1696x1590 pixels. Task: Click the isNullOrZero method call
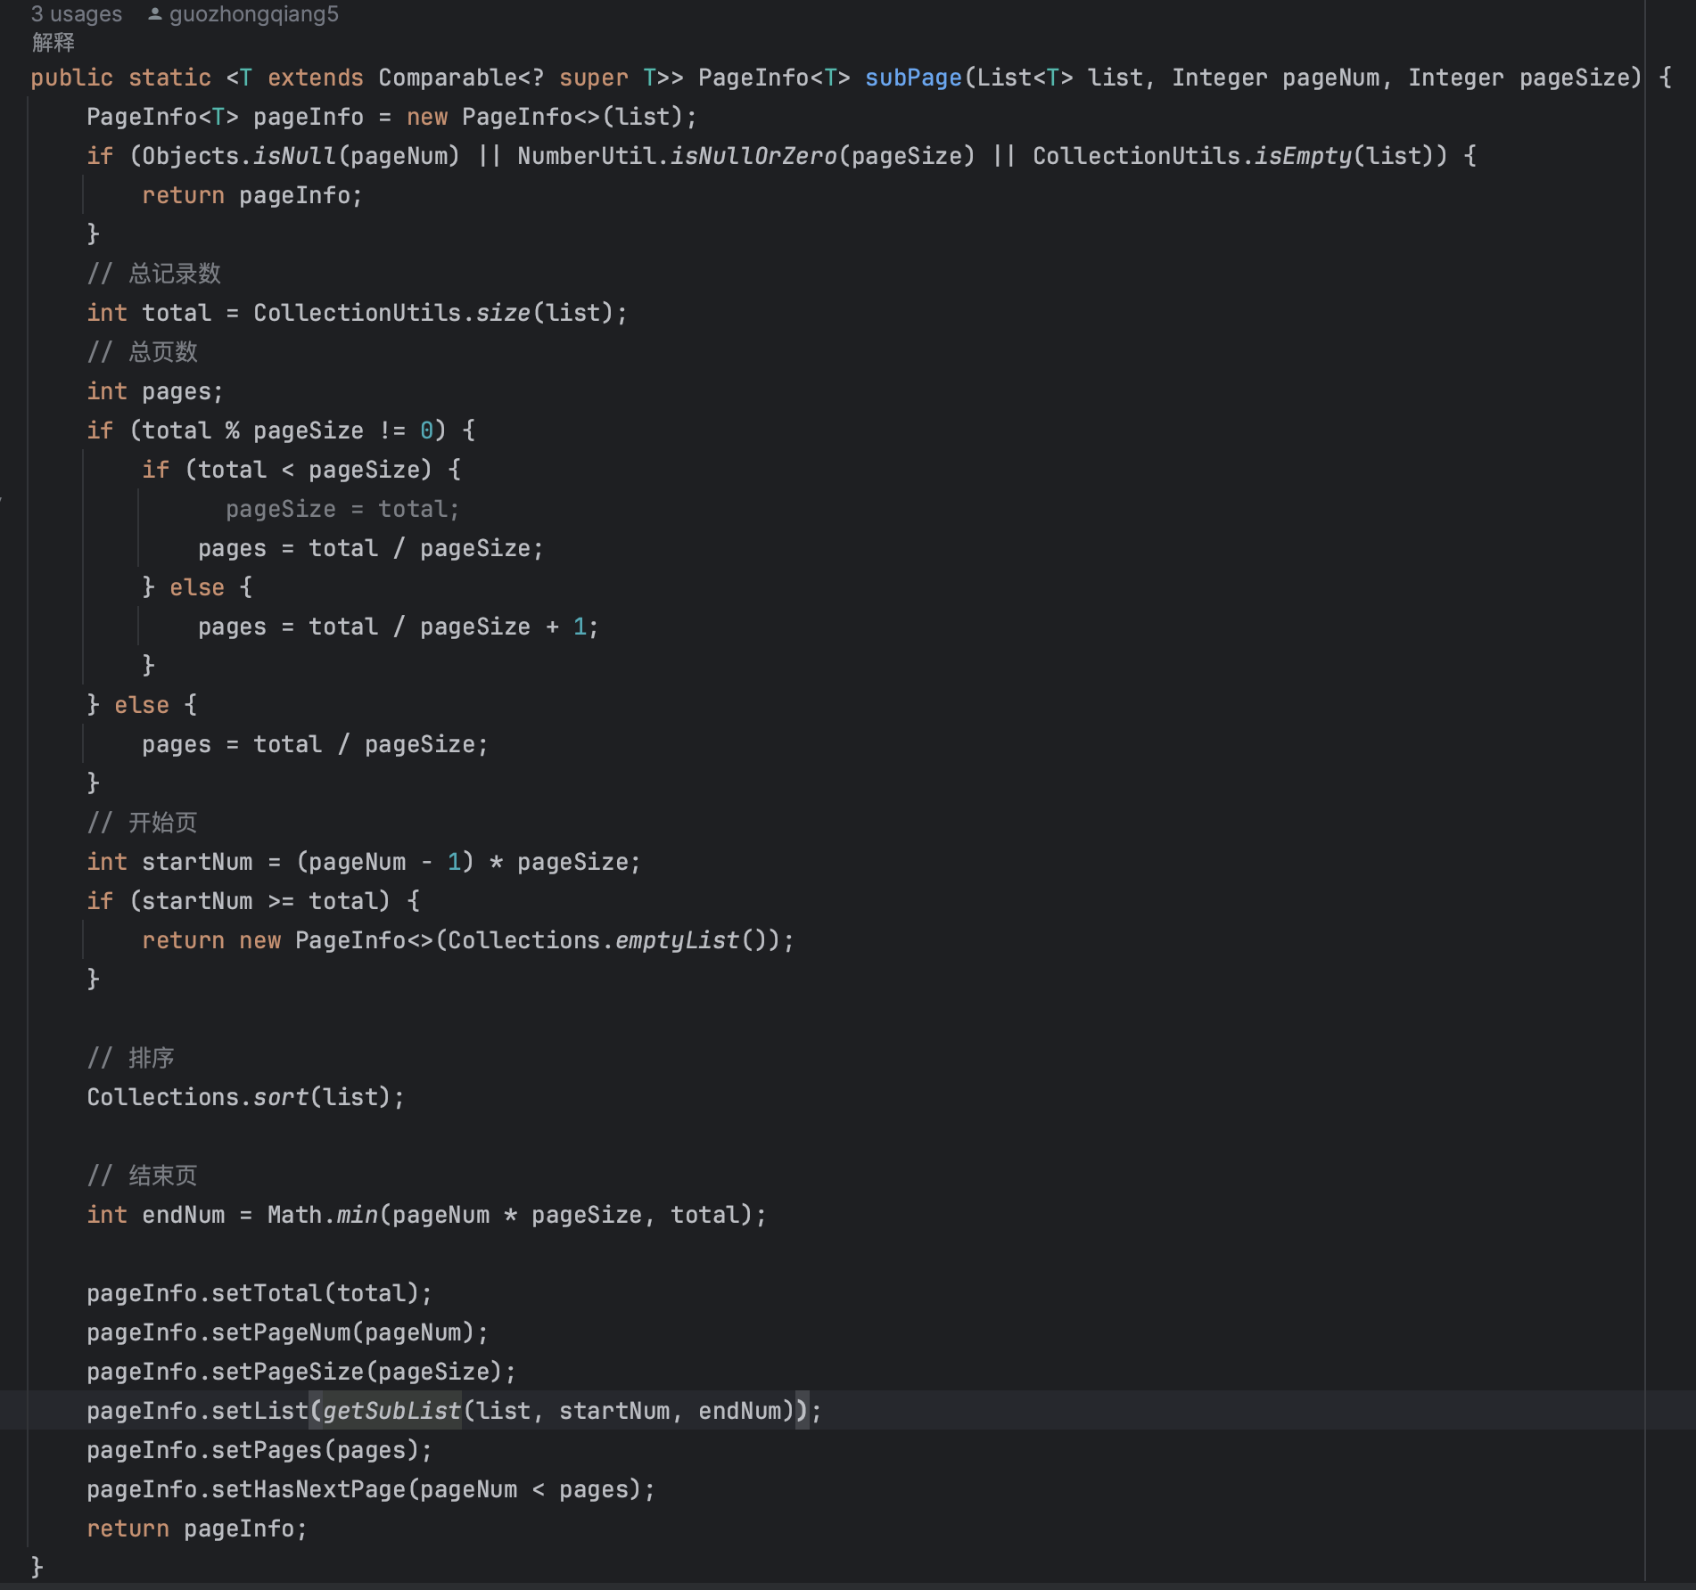point(753,156)
